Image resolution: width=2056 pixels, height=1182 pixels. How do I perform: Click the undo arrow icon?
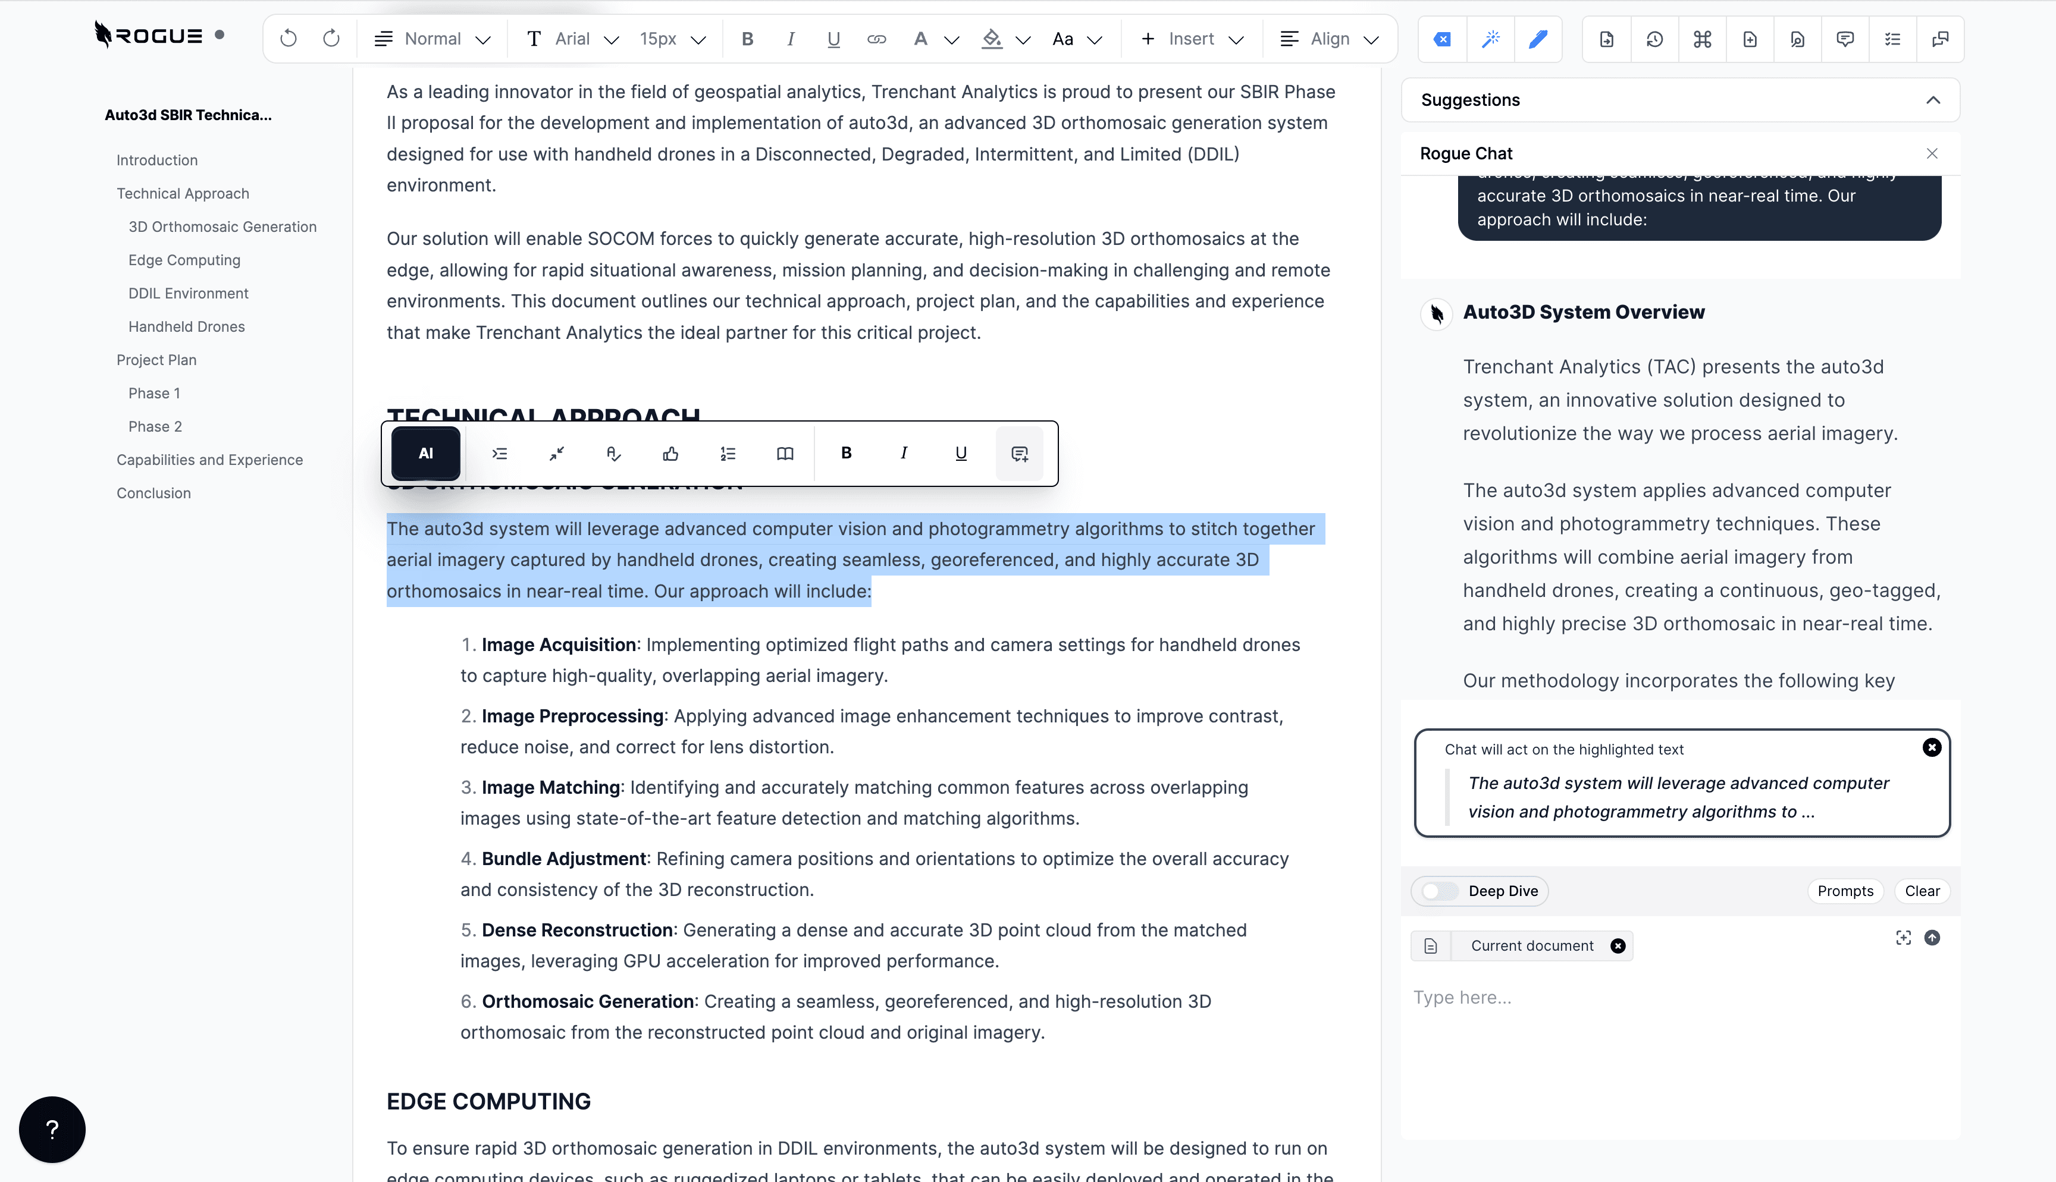[289, 39]
